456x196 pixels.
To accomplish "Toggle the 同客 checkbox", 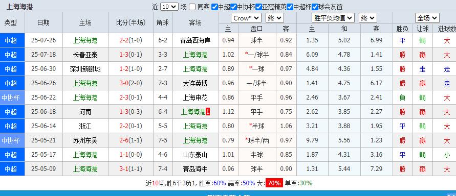I will (x=192, y=7).
